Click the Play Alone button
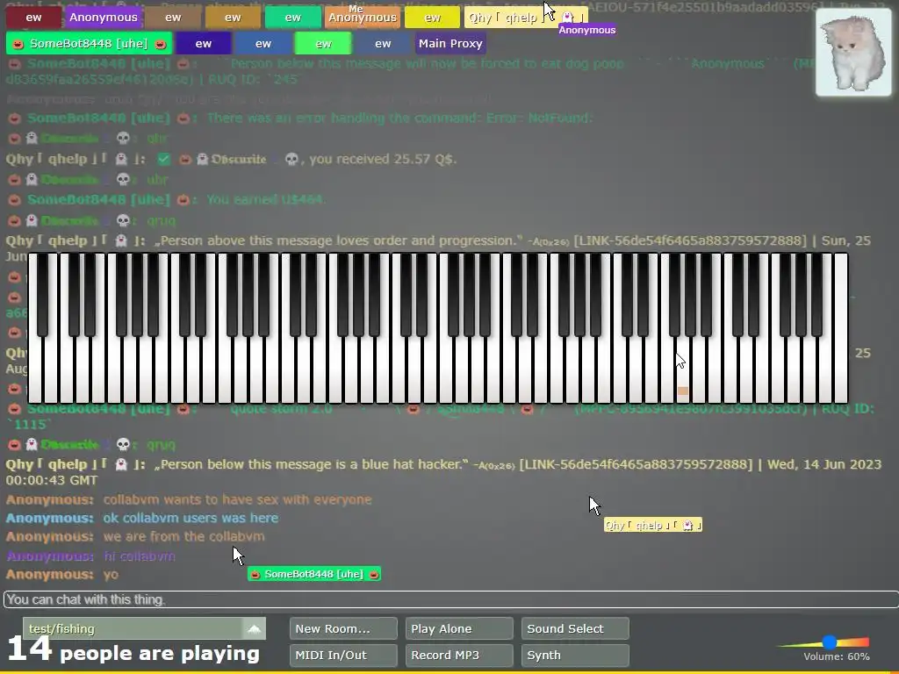This screenshot has height=674, width=899. point(458,628)
